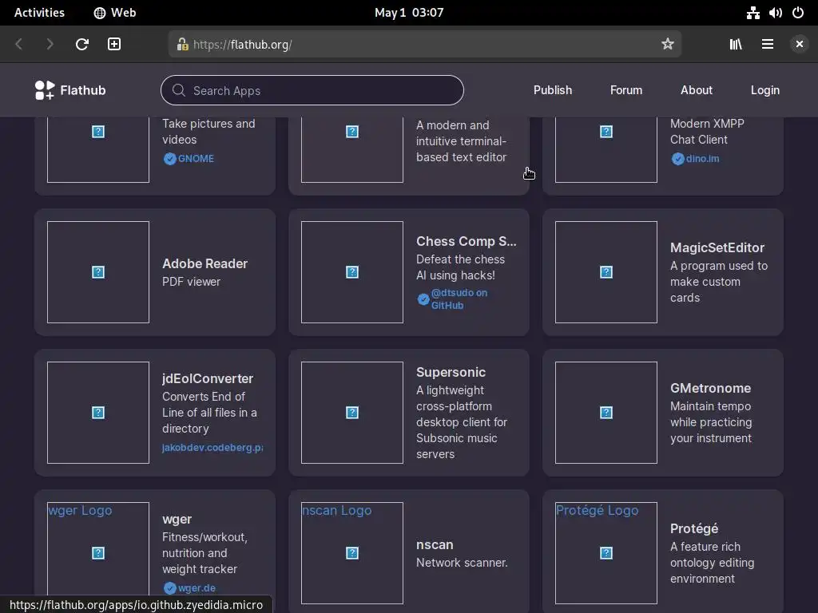Viewport: 818px width, 613px height.
Task: Close the browser window
Action: pos(799,45)
